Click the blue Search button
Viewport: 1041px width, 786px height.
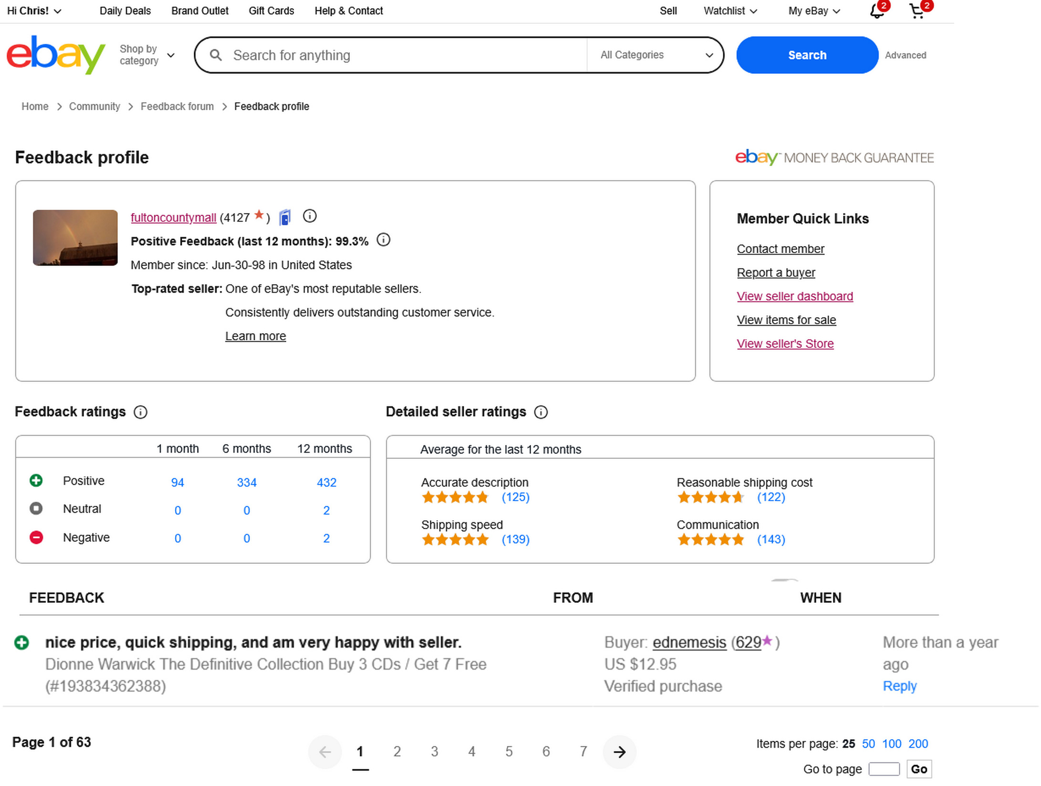coord(806,55)
